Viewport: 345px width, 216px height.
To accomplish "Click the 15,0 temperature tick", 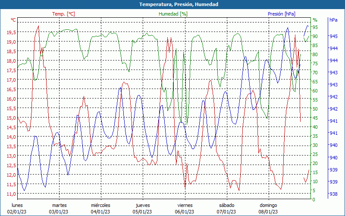I will 11,118.
